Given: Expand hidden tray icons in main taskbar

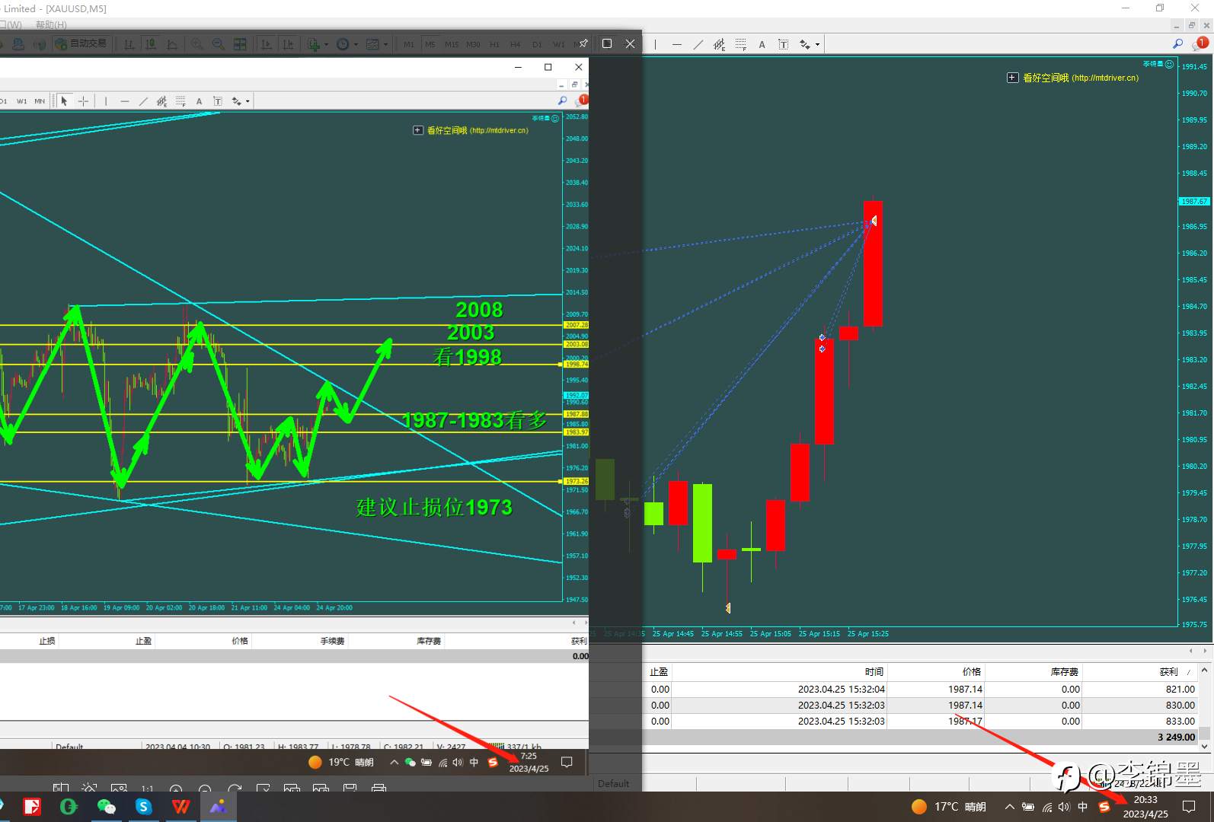Looking at the screenshot, I should tap(1009, 807).
